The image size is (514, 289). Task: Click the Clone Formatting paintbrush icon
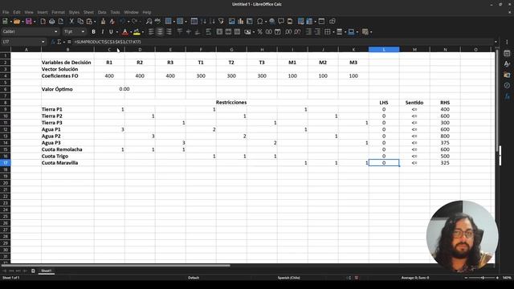[103, 22]
